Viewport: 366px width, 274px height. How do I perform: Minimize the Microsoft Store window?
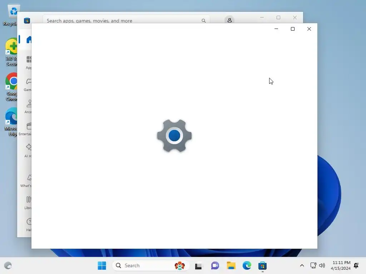pyautogui.click(x=262, y=17)
